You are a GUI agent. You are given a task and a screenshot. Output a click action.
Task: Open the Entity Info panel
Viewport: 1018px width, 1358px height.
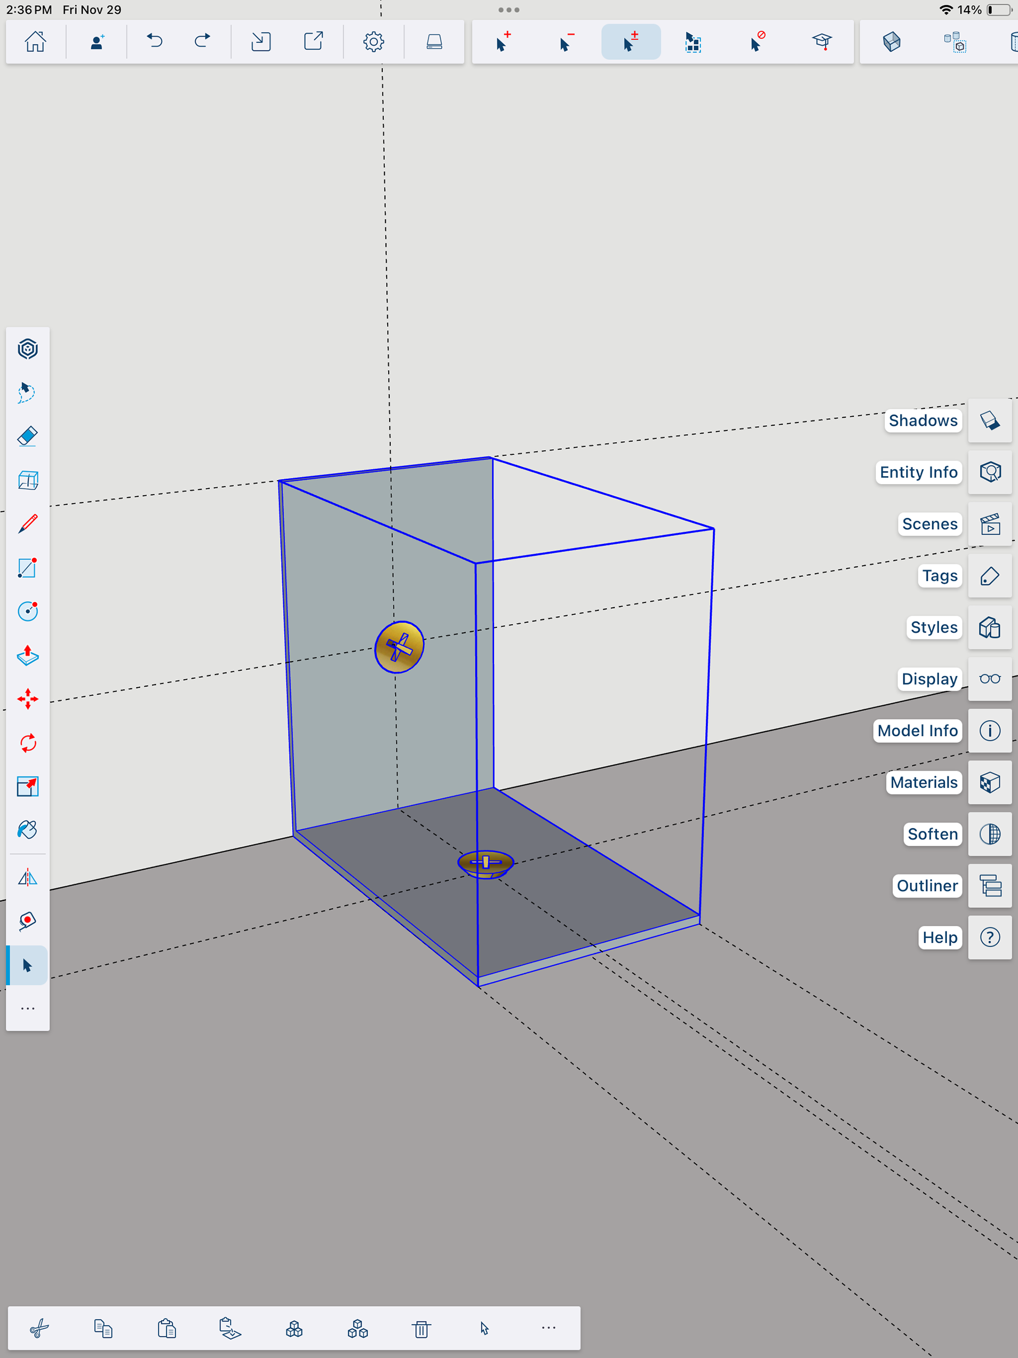click(x=989, y=472)
